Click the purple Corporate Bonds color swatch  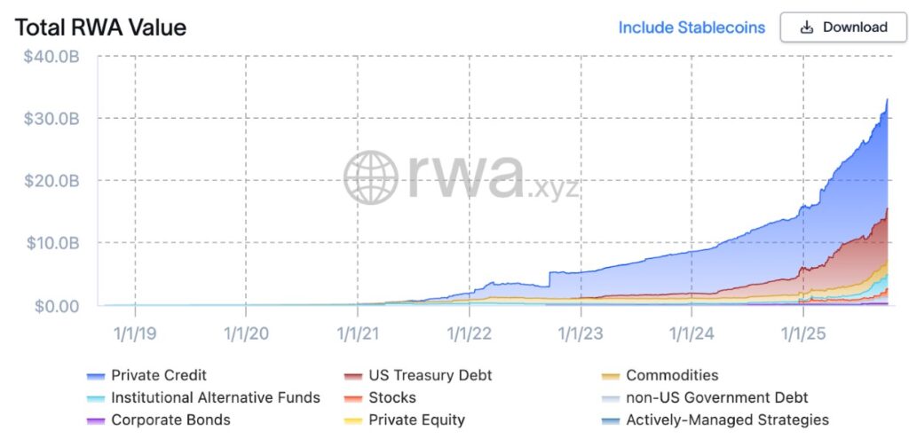pos(95,421)
